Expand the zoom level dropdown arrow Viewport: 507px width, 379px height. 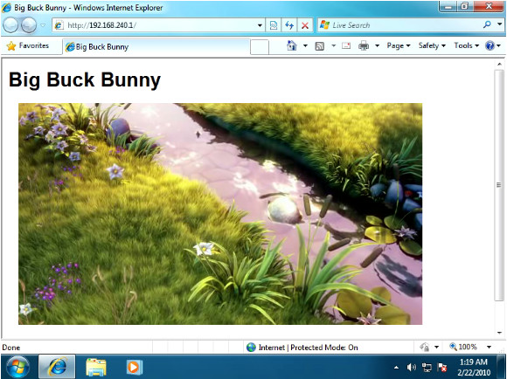489,348
